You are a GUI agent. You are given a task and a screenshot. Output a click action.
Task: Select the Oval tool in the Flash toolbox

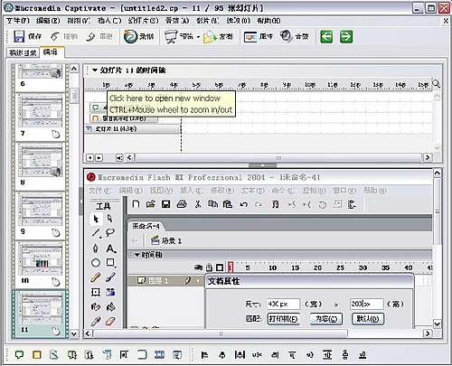tap(96, 263)
